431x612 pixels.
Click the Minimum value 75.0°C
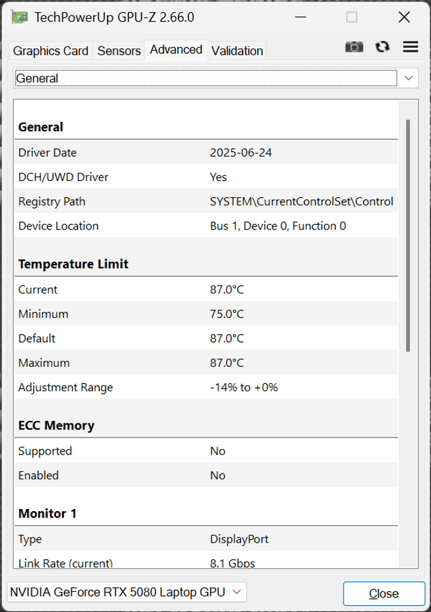[x=227, y=314]
